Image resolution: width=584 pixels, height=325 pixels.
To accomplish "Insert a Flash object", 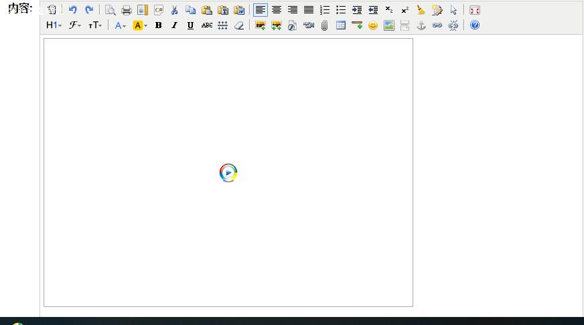I will [x=293, y=25].
